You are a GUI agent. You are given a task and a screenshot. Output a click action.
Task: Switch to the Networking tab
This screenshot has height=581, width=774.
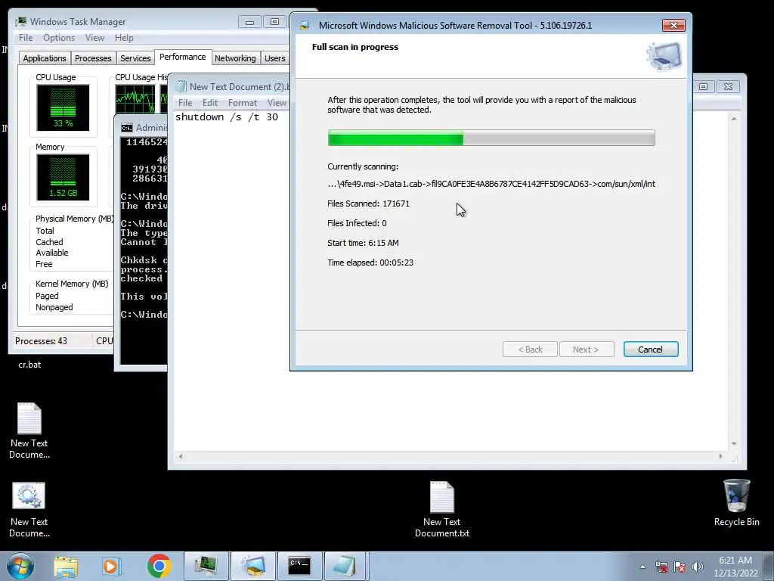235,58
